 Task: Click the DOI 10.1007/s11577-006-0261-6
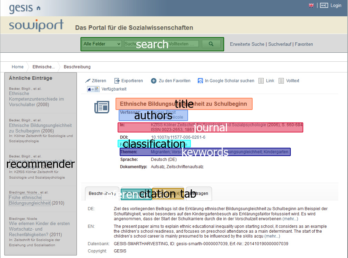tap(178, 137)
